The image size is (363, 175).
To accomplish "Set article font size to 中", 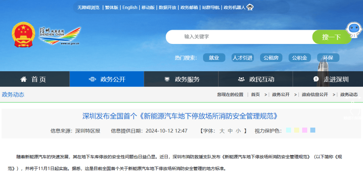I will [x=230, y=131].
